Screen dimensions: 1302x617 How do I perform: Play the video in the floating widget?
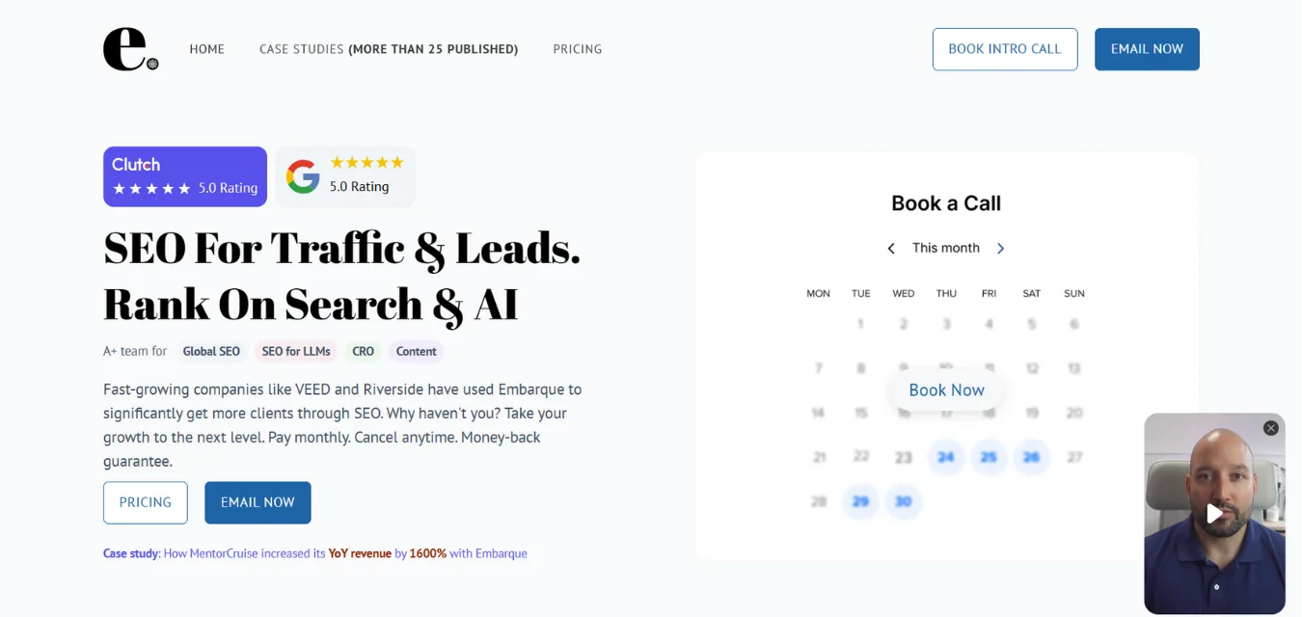click(x=1214, y=514)
